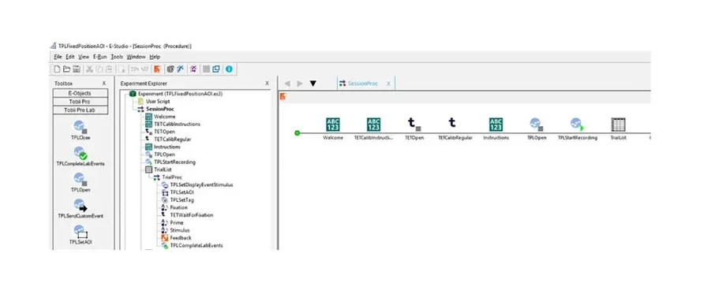Select TPLSetTag in explorer tree

click(178, 200)
